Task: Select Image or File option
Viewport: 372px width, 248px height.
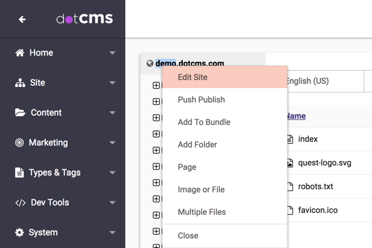Action: (x=225, y=189)
